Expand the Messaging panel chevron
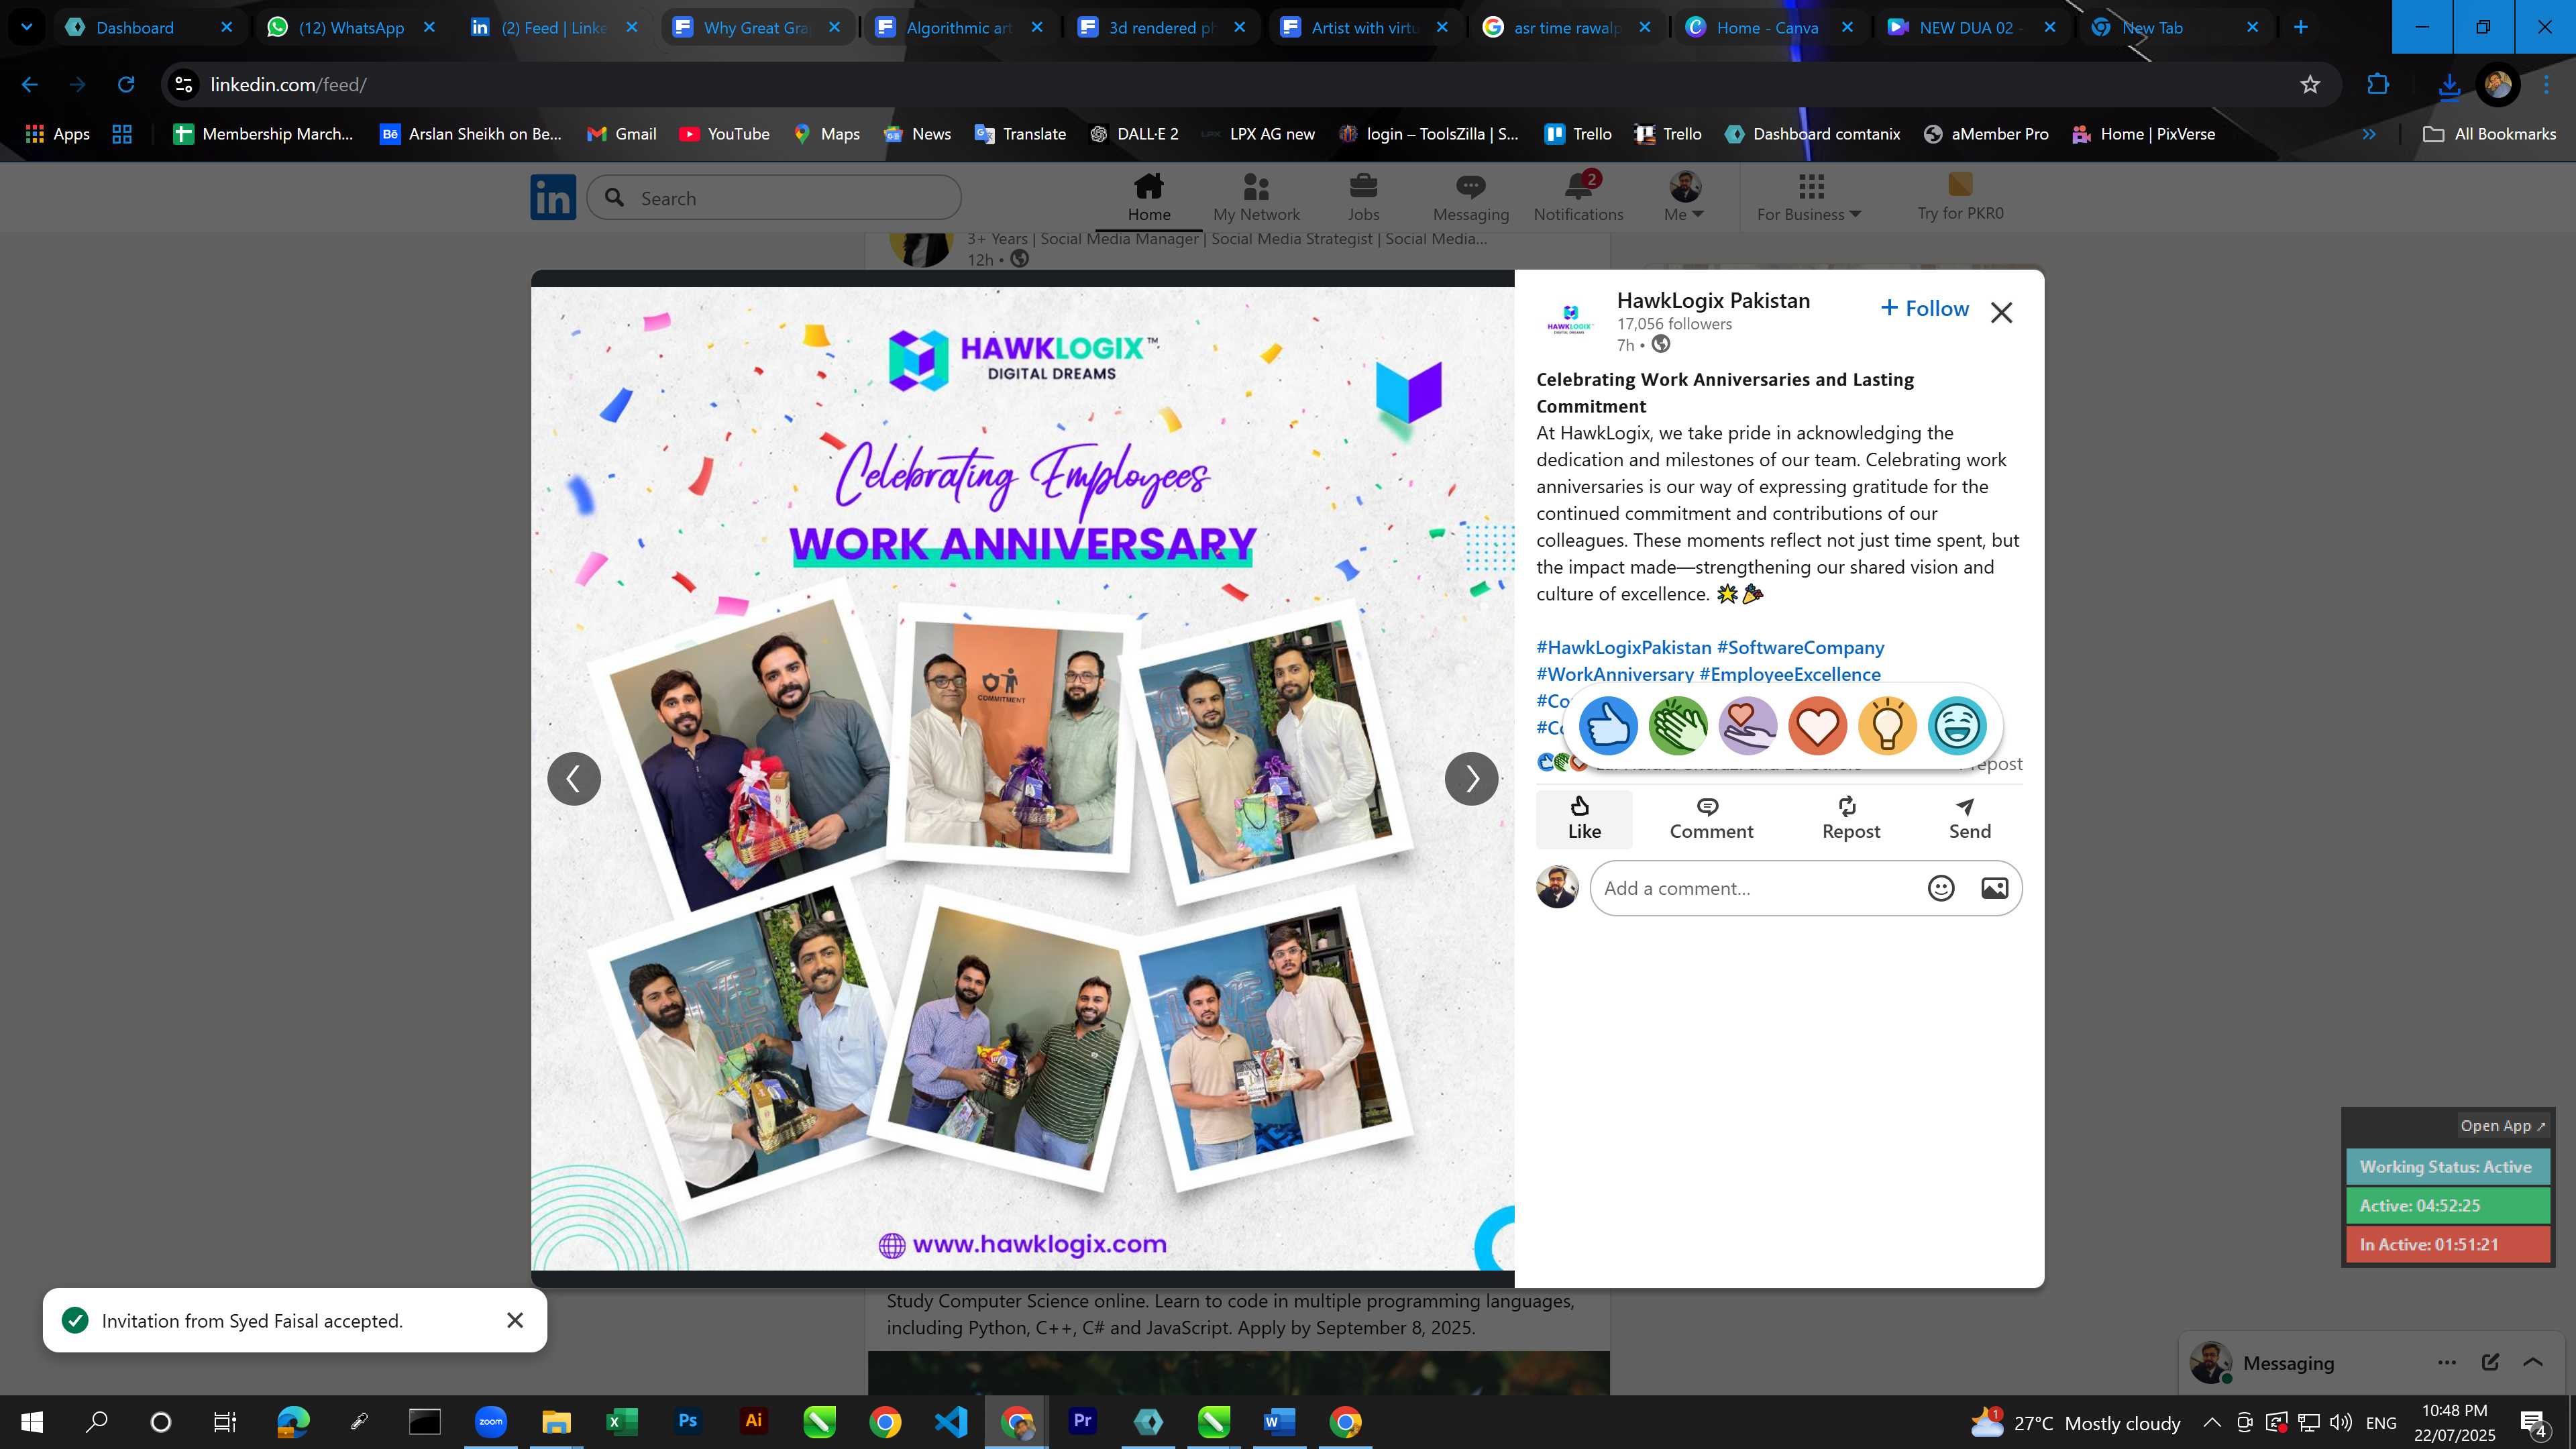The image size is (2576, 1449). click(2533, 1363)
